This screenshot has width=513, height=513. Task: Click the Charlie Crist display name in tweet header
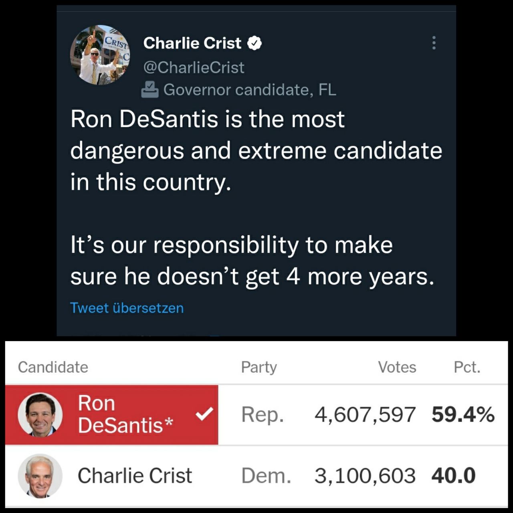(192, 43)
